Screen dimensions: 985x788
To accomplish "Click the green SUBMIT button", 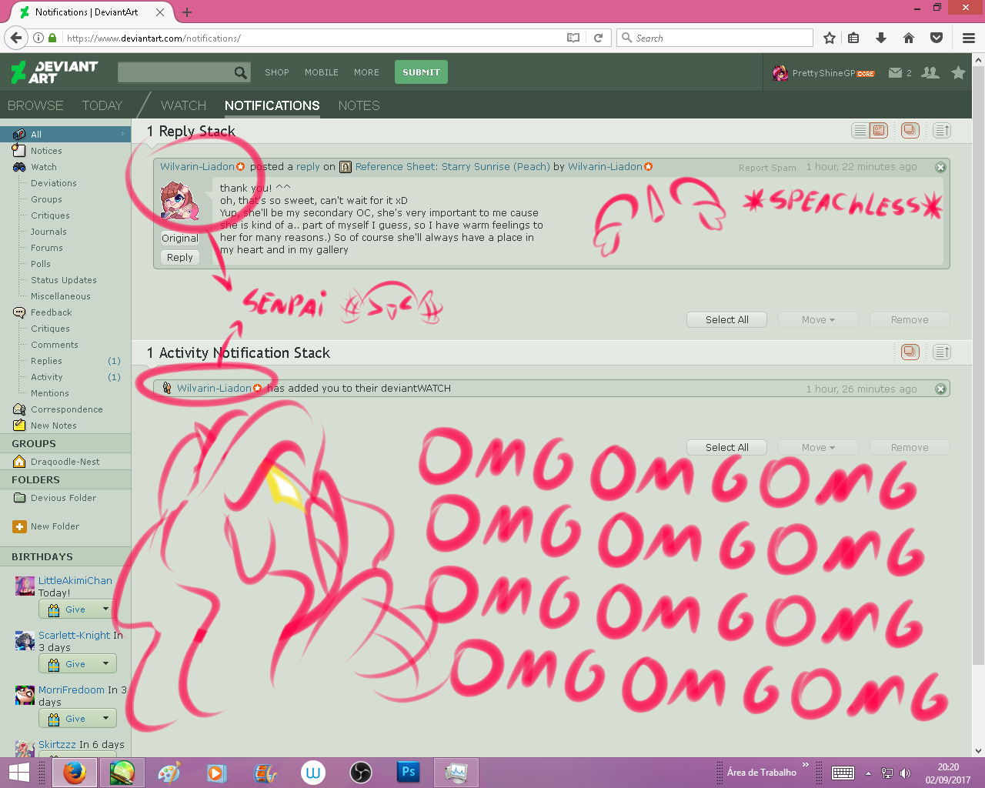I will [421, 72].
